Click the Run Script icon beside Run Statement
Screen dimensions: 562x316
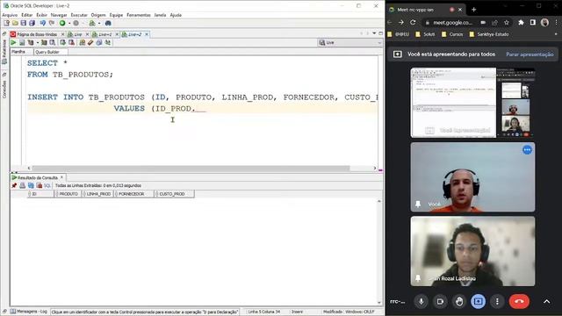[x=22, y=43]
